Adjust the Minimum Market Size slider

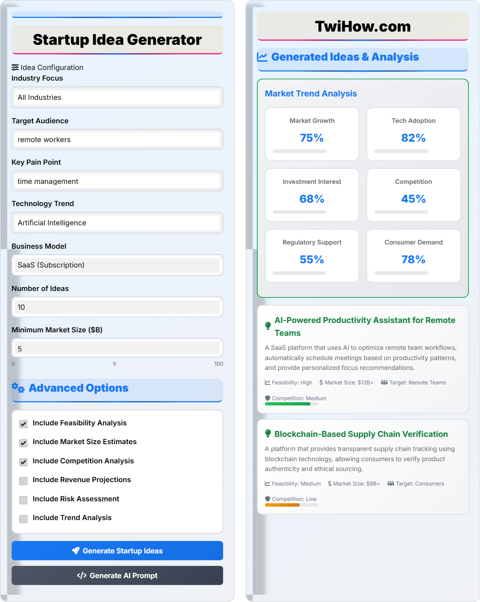pyautogui.click(x=117, y=349)
